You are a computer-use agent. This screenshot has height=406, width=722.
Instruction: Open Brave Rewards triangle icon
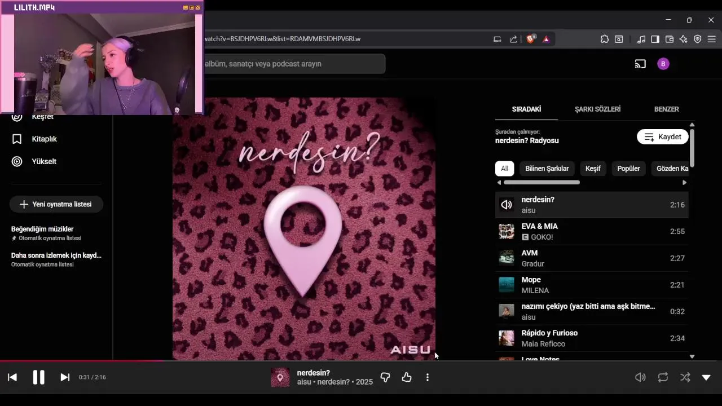click(546, 39)
